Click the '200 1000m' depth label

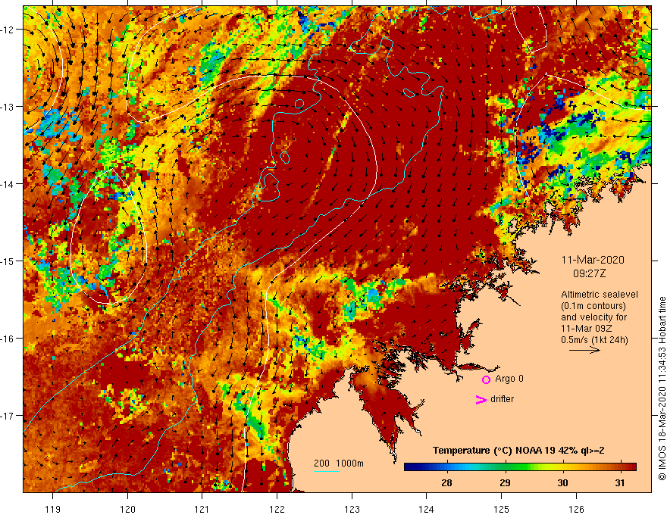pos(339,463)
